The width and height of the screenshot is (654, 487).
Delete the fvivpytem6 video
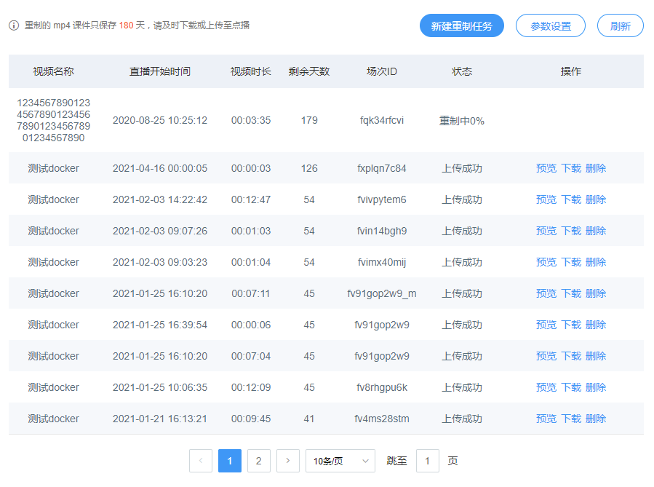596,199
